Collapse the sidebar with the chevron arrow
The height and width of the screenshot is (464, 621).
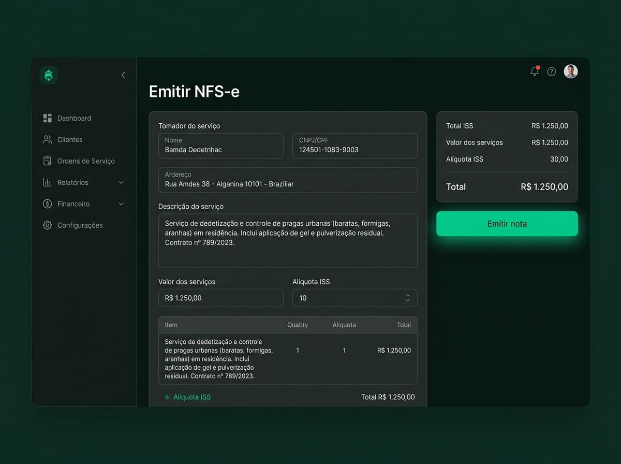pyautogui.click(x=123, y=75)
